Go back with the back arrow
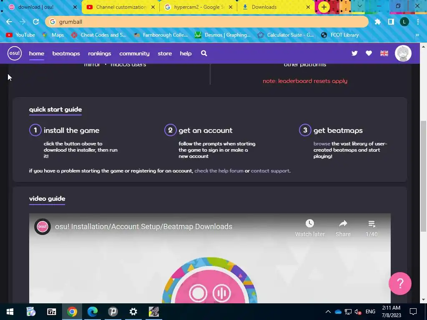Viewport: 427px width, 320px height. [x=9, y=22]
